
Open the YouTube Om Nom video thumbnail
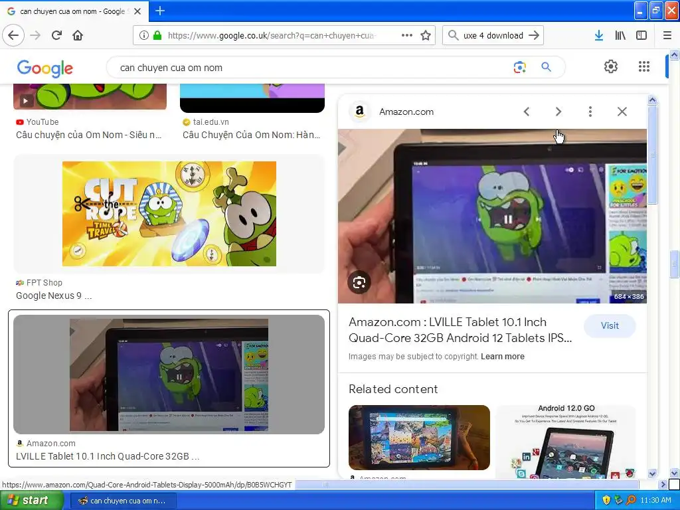[x=90, y=96]
